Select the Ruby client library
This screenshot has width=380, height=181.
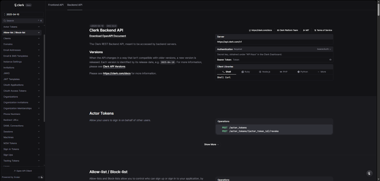pyautogui.click(x=245, y=72)
